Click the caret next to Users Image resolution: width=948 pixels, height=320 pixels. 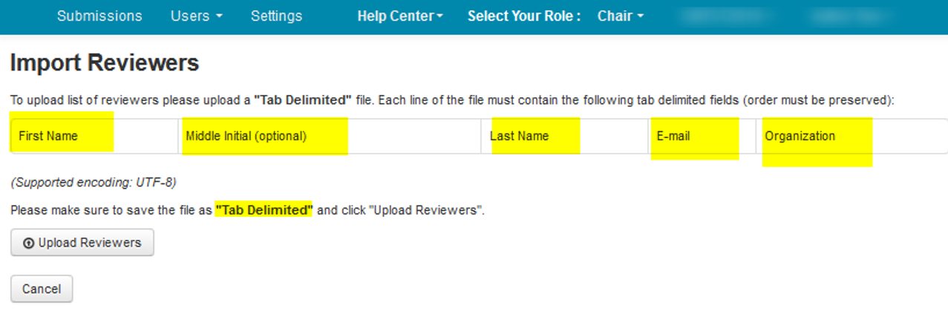pyautogui.click(x=219, y=17)
